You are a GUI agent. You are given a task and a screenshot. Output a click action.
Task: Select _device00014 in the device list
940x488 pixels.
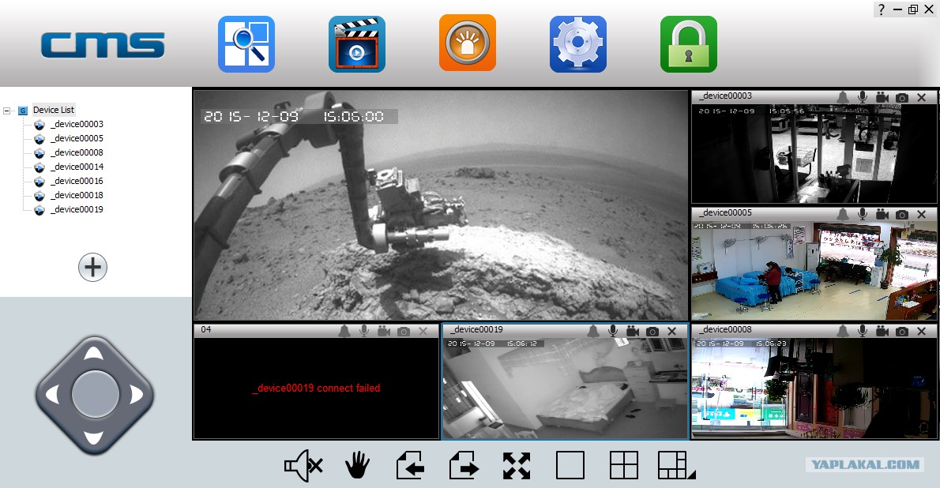click(77, 167)
